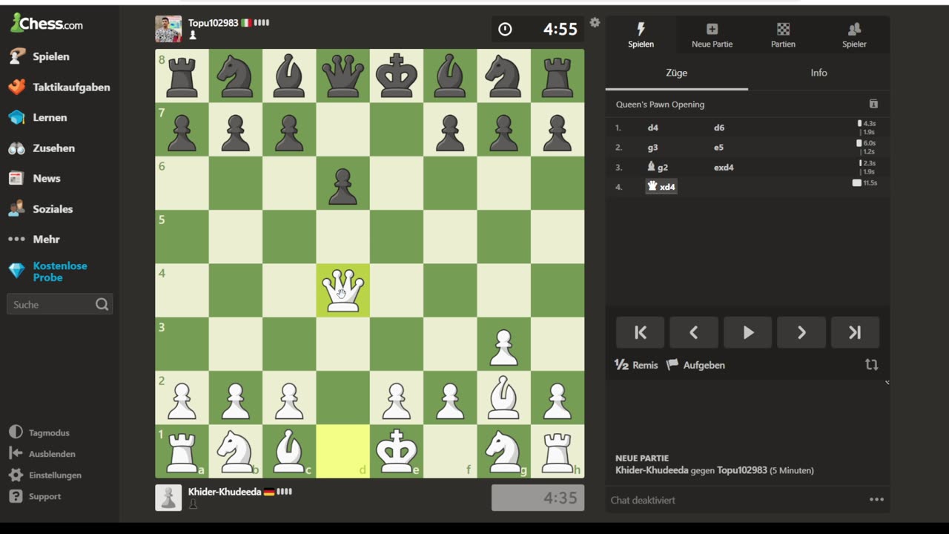
Task: Open the Lernen section
Action: click(x=37, y=117)
